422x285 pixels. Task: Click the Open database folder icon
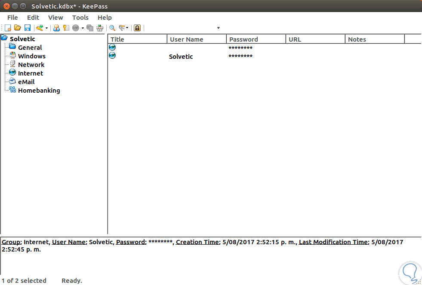(18, 27)
